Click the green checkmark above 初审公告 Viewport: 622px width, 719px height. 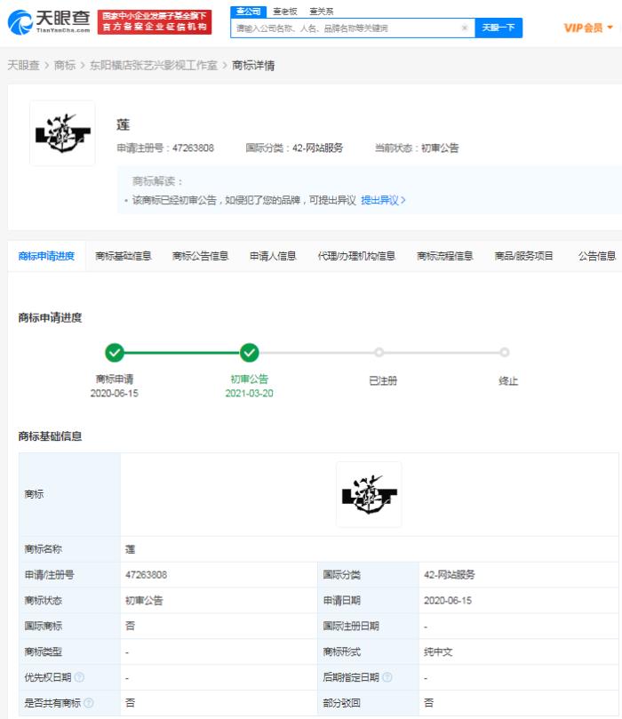250,353
